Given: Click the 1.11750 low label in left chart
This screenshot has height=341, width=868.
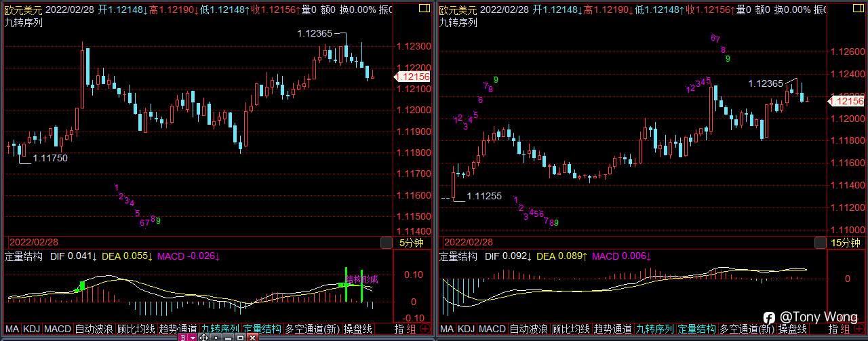Looking at the screenshot, I should point(50,157).
